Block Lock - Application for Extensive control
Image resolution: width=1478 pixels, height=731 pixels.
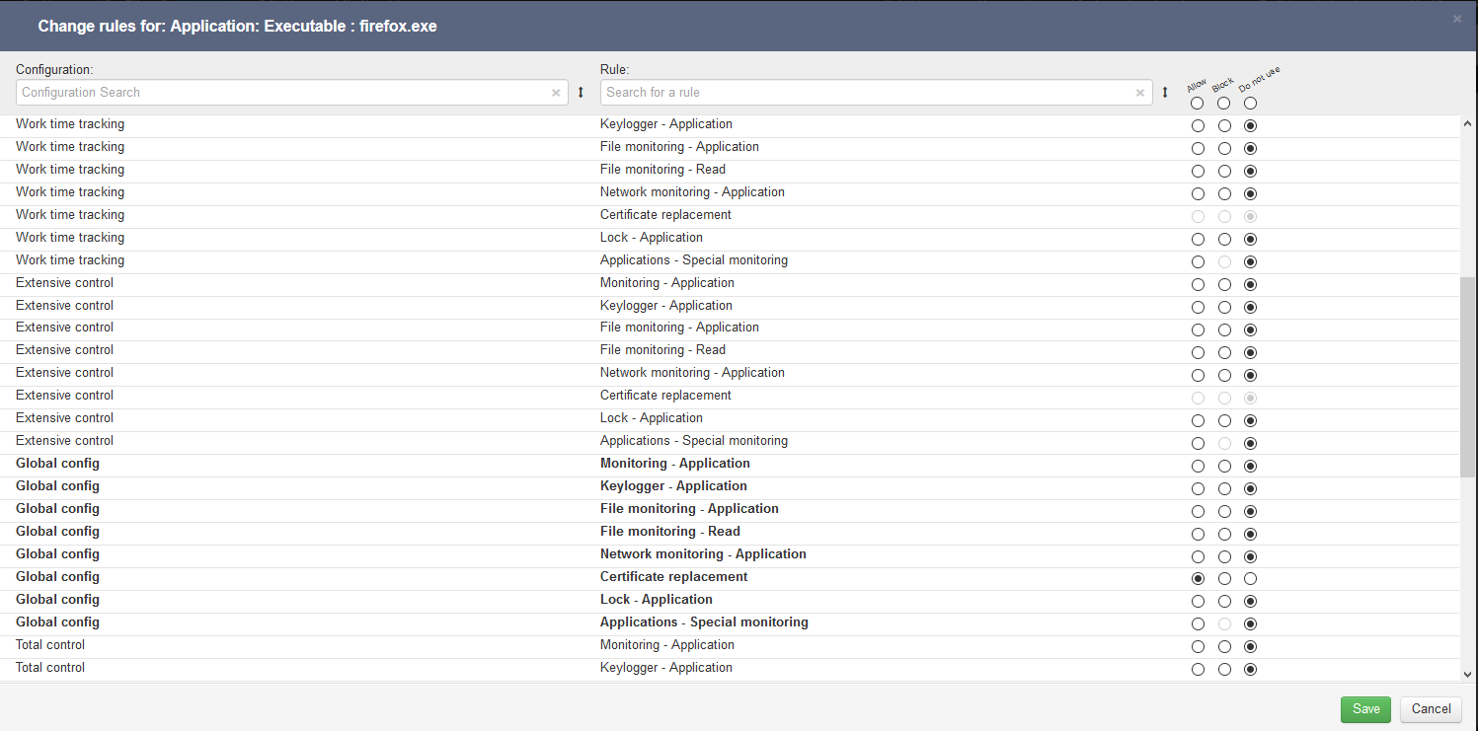(1224, 420)
